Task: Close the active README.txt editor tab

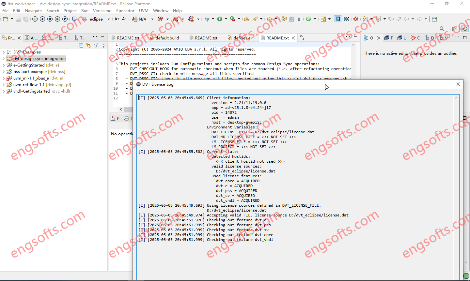Action: tap(293, 38)
